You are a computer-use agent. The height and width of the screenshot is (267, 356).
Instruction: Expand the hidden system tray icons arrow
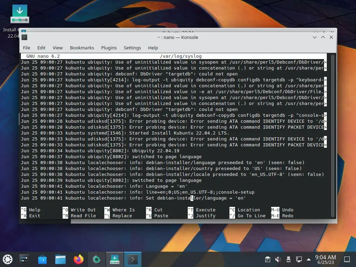click(309, 259)
